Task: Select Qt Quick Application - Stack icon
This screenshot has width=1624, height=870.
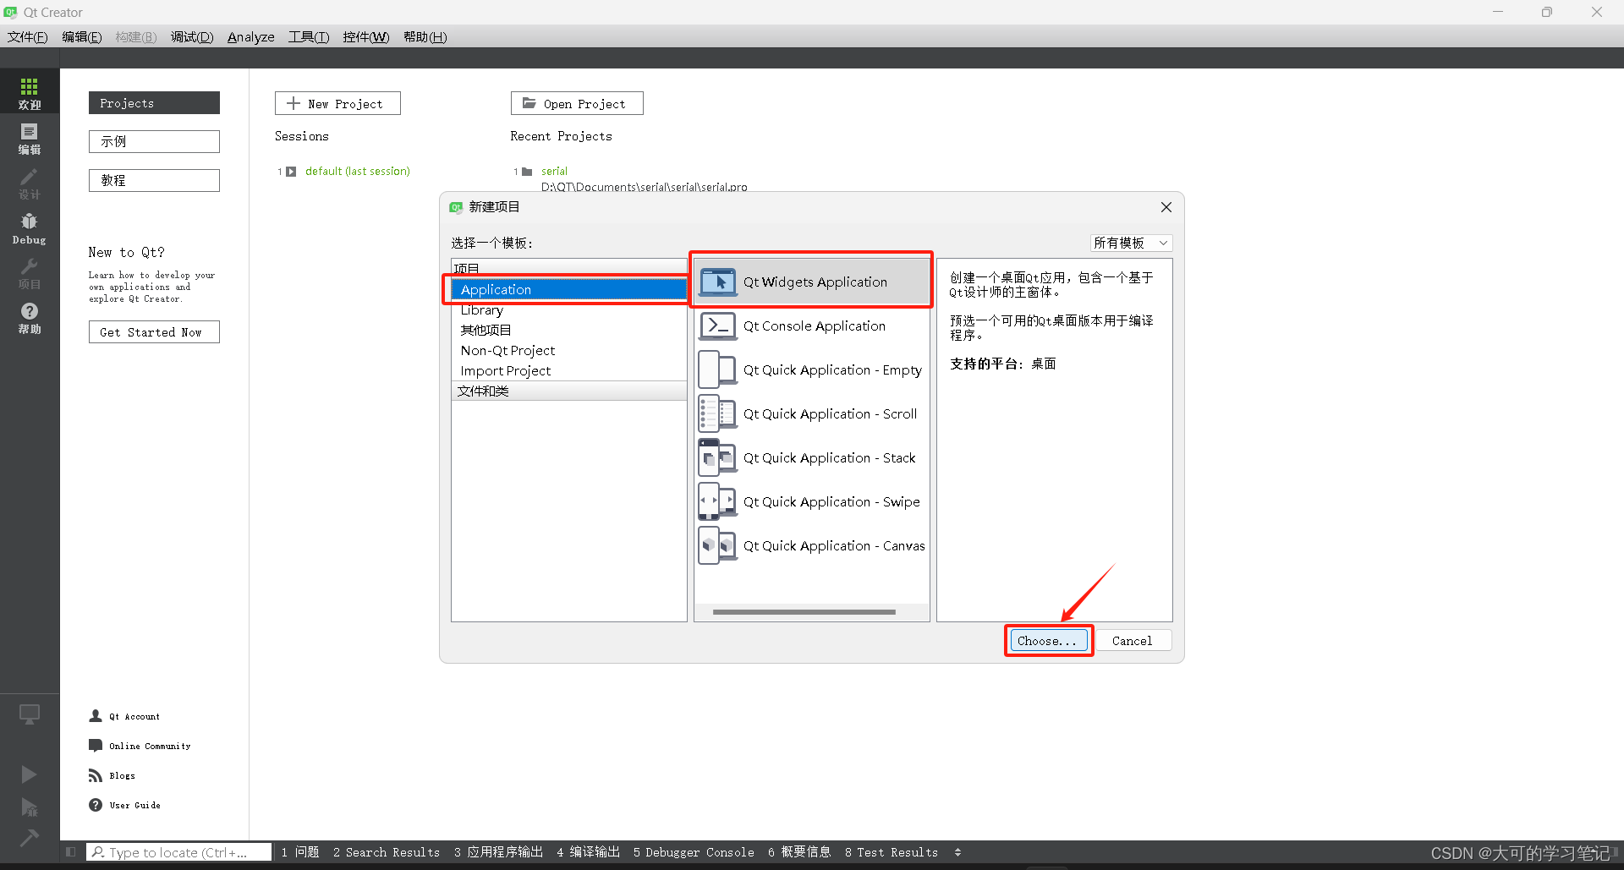Action: pos(718,457)
